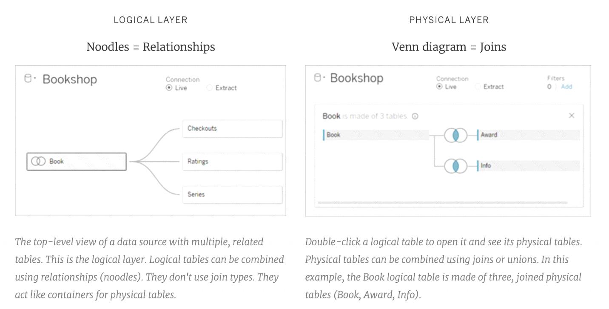
Task: Select Extract connection in the physical layer
Action: [477, 87]
